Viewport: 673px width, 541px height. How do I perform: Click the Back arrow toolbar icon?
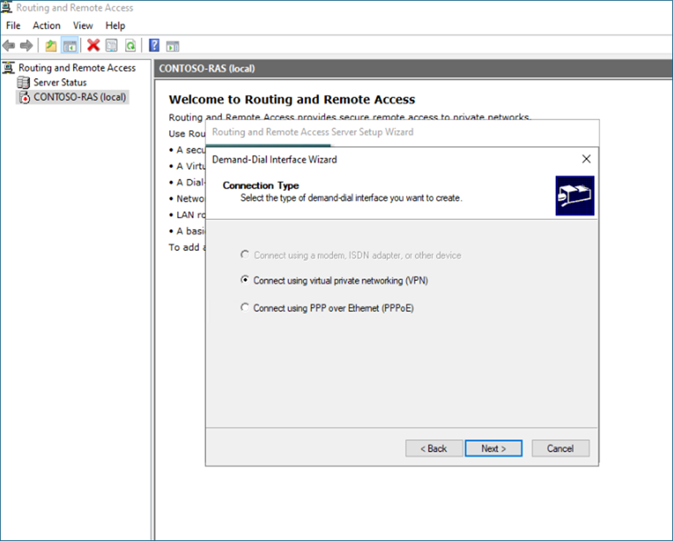click(x=9, y=45)
